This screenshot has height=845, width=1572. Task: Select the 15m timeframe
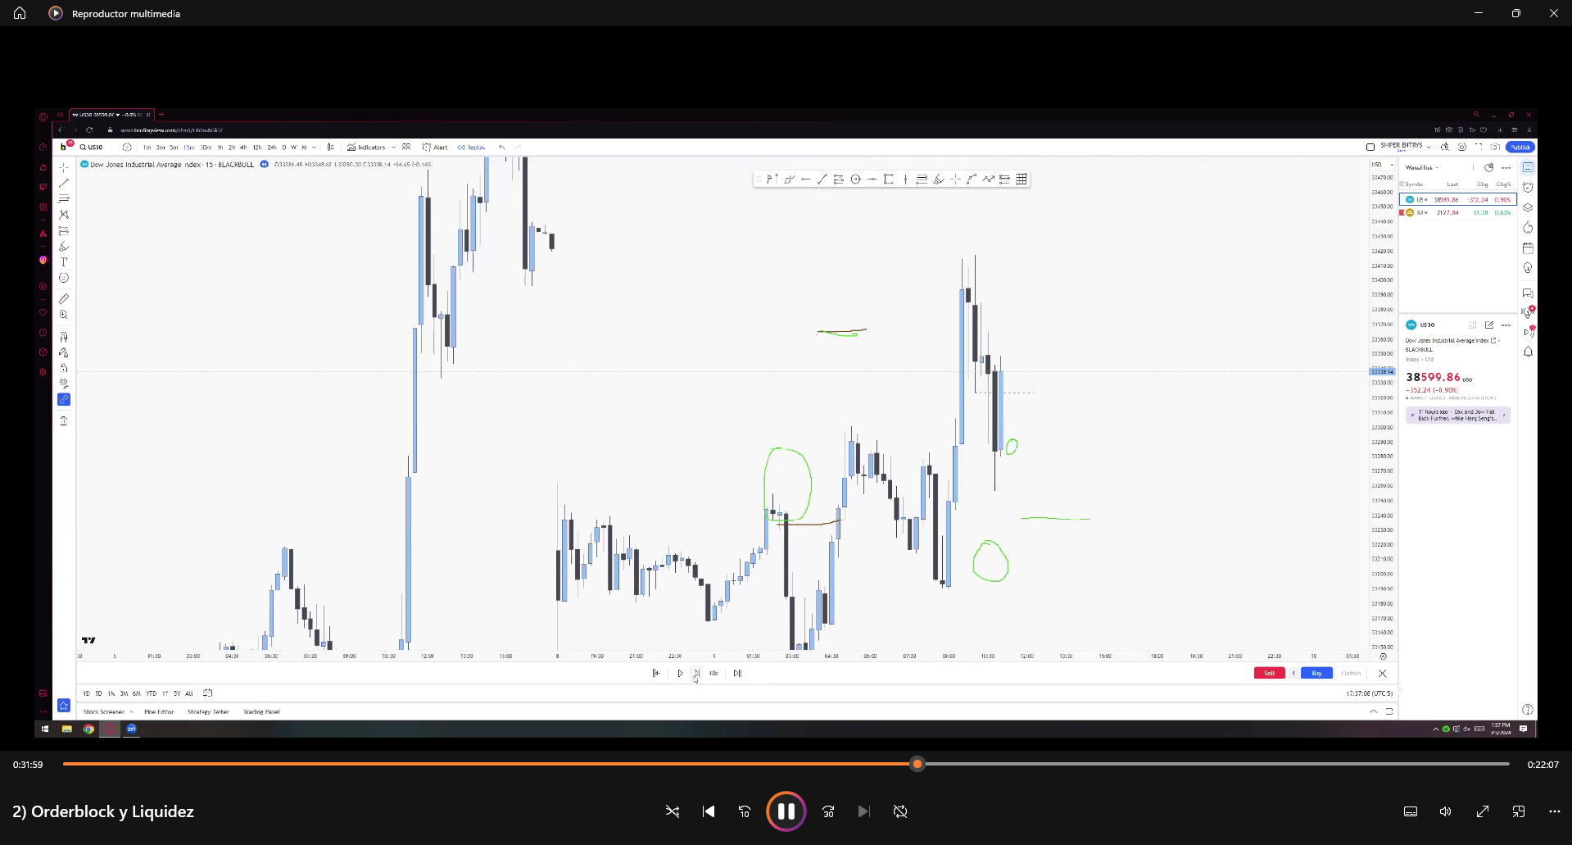click(x=189, y=148)
